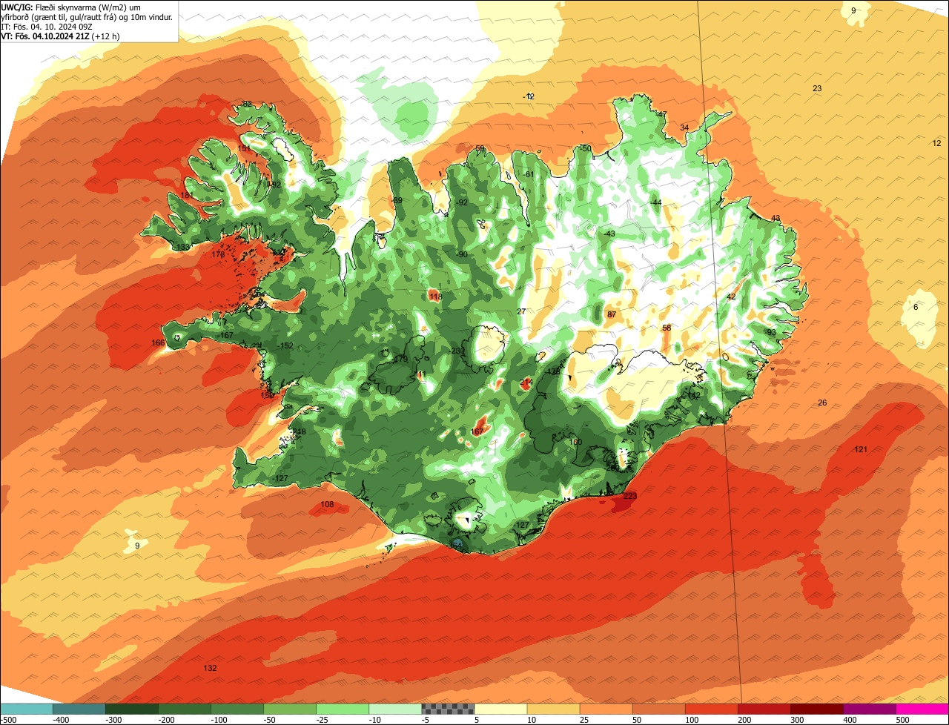Image resolution: width=949 pixels, height=725 pixels.
Task: Click the map value 27 in central Iceland
Action: pyautogui.click(x=521, y=311)
